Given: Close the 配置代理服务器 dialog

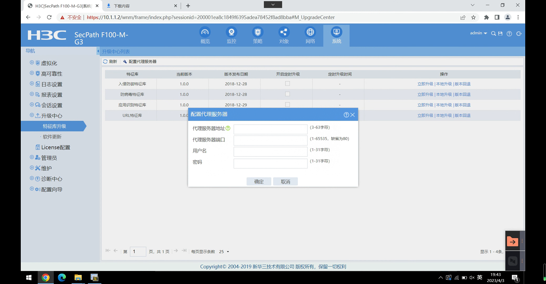Looking at the screenshot, I should 353,115.
